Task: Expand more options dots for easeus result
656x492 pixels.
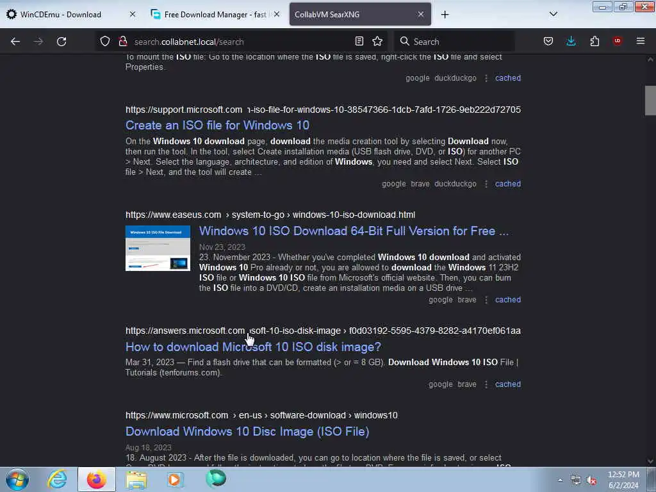Action: tap(486, 300)
